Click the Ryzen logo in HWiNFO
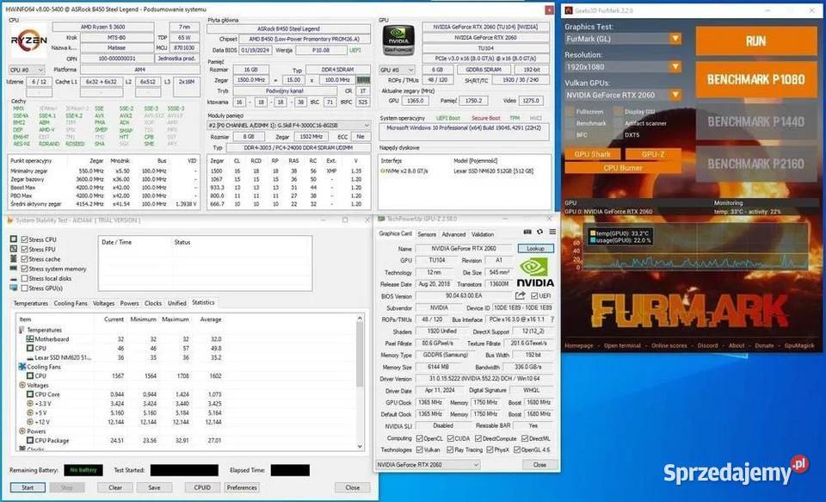 click(x=28, y=40)
